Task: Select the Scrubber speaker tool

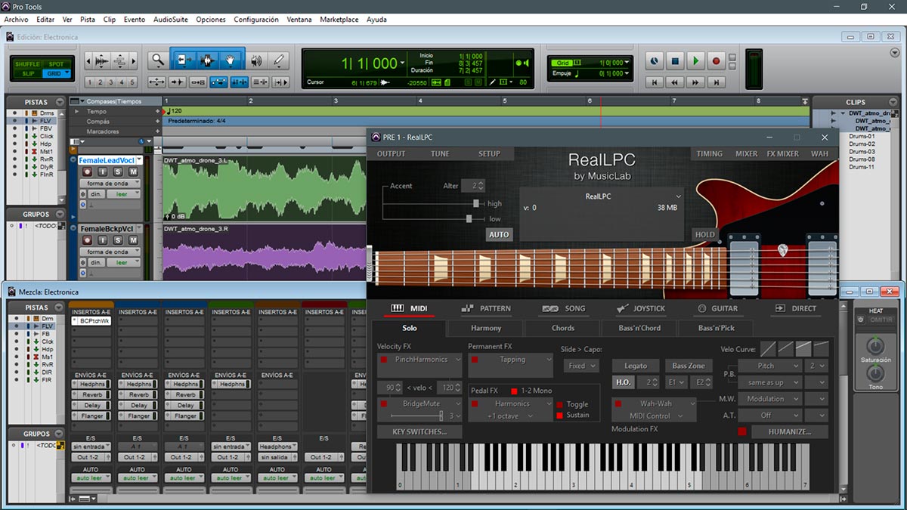Action: click(257, 60)
